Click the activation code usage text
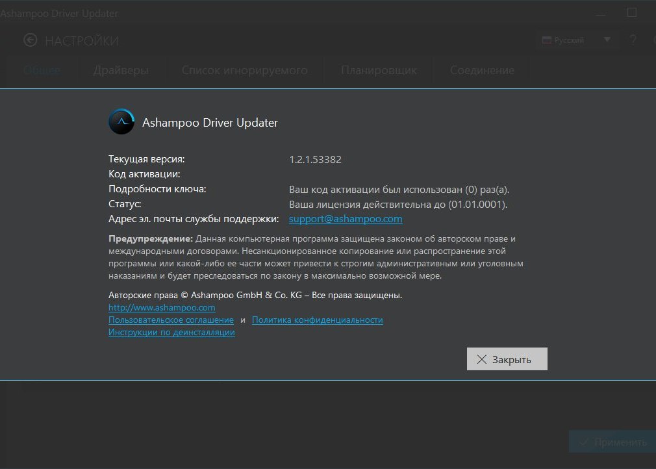This screenshot has width=656, height=469. 399,190
